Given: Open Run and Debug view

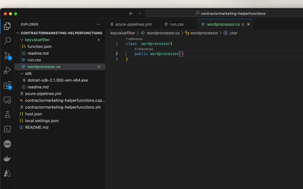Looking at the screenshot, I should (x=7, y=70).
